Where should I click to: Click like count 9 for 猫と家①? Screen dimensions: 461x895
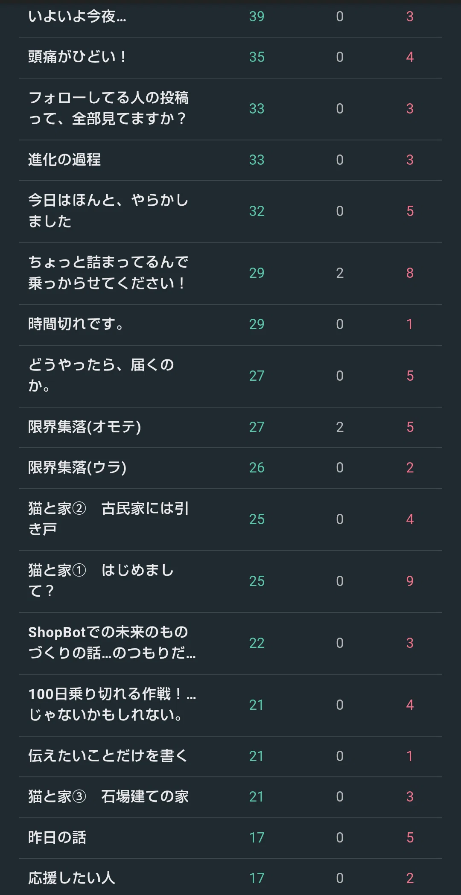tap(410, 581)
